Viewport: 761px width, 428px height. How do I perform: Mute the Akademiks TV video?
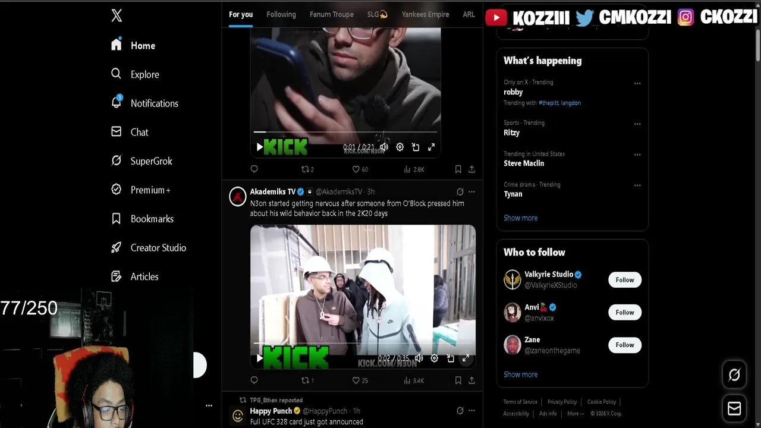[x=419, y=358]
